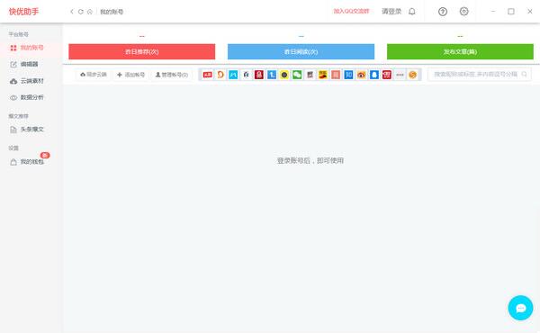Select the cyan platform icon
This screenshot has height=333, width=540.
(x=233, y=75)
